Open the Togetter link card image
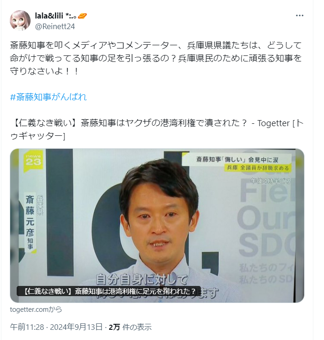Screen dimensions: 324x340 pos(157,225)
